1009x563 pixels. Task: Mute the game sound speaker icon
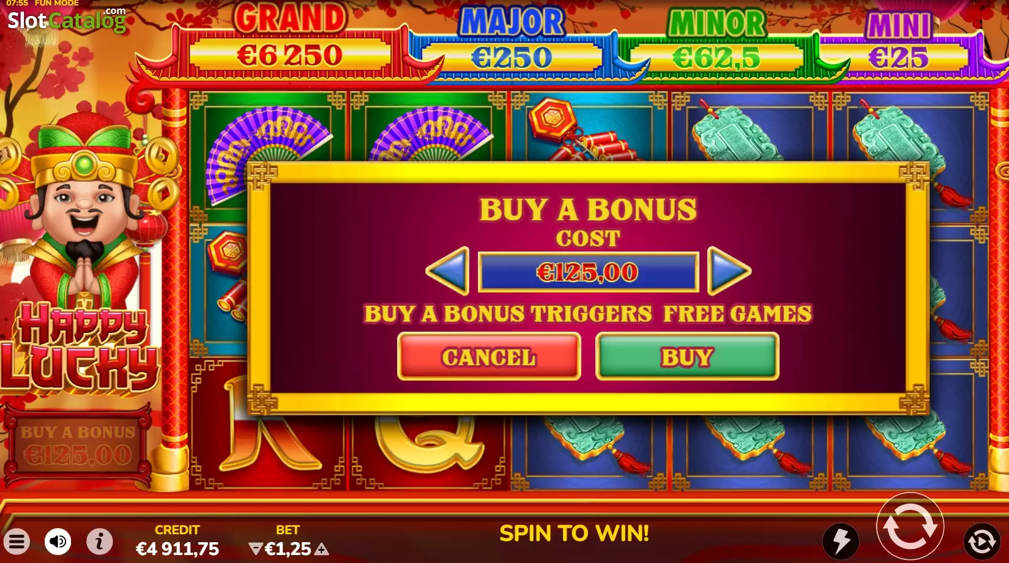pyautogui.click(x=58, y=542)
